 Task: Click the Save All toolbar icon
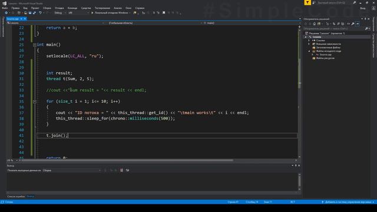tap(34, 13)
